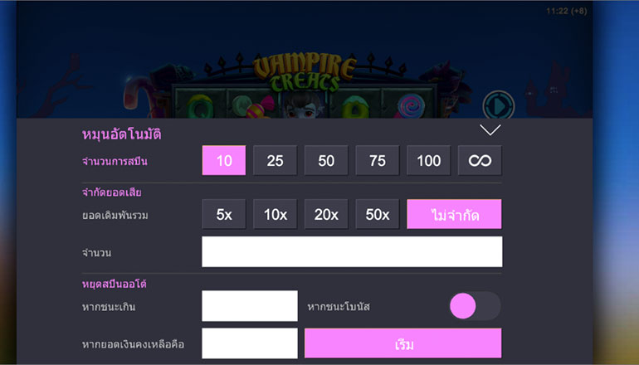Screen dimensions: 639x365
Task: Collapse the autoplay panel with the chevron
Action: 490,129
